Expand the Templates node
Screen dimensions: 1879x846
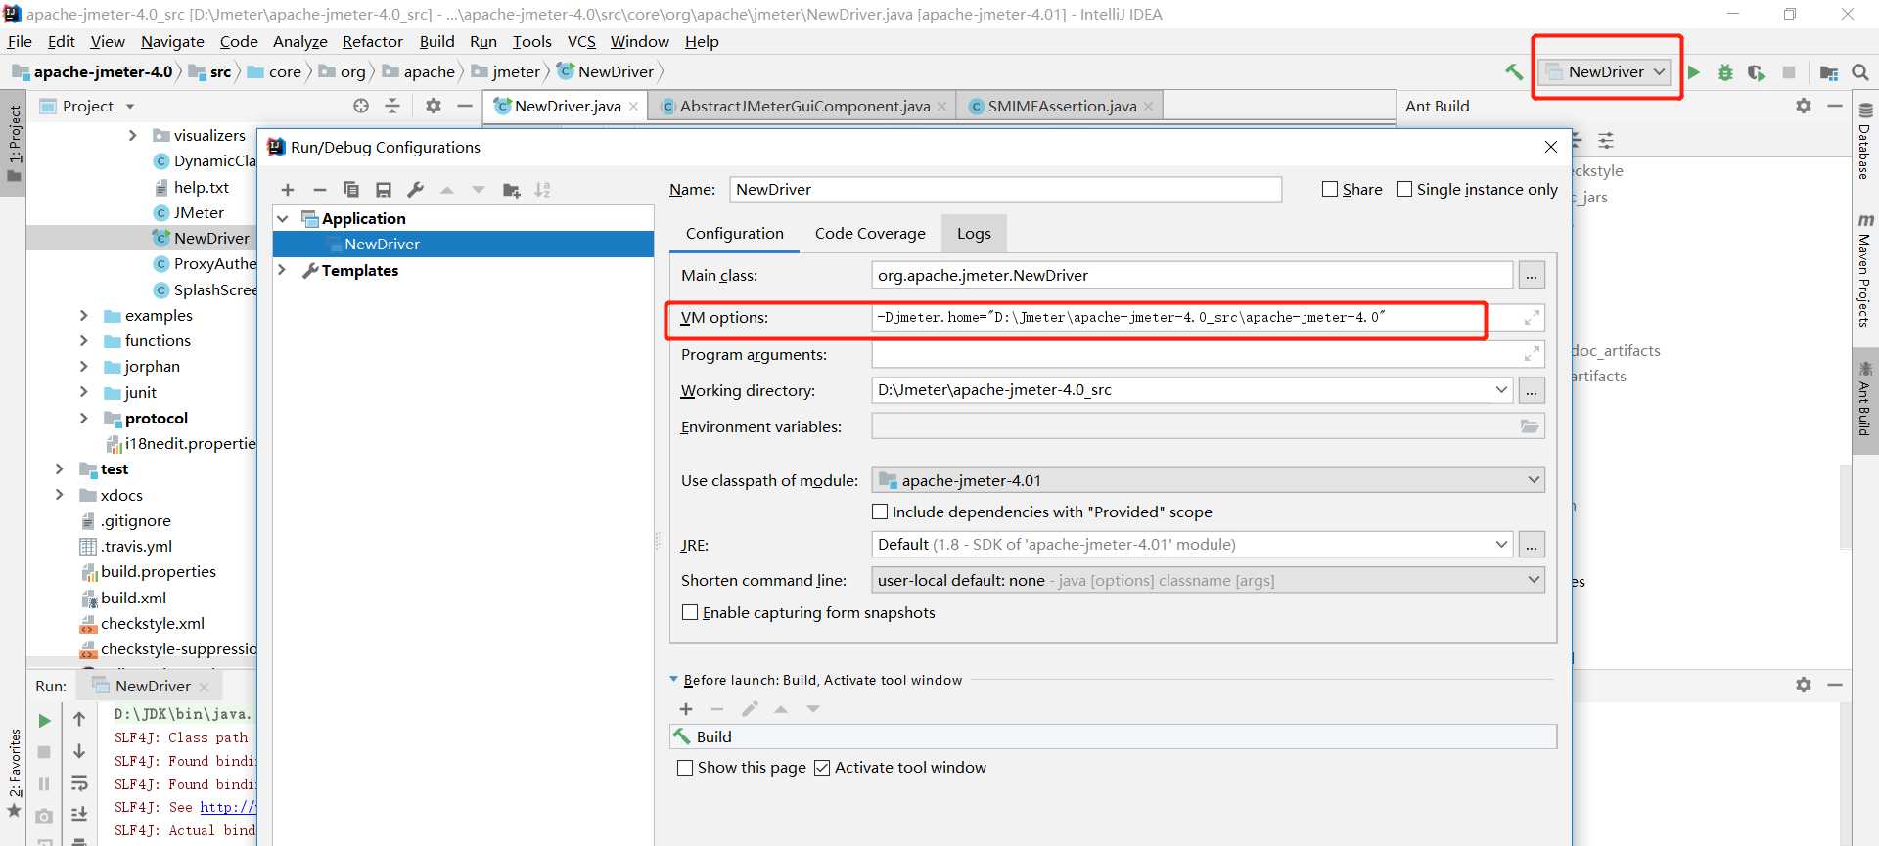(x=282, y=270)
